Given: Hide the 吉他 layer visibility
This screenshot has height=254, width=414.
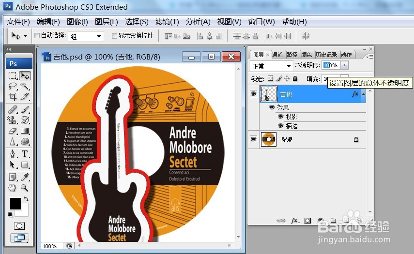Looking at the screenshot, I should pyautogui.click(x=253, y=94).
